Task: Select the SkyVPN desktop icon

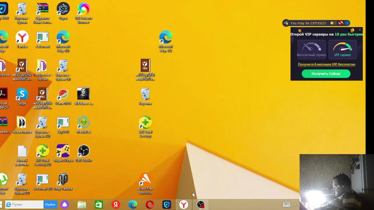Action: pos(63,125)
